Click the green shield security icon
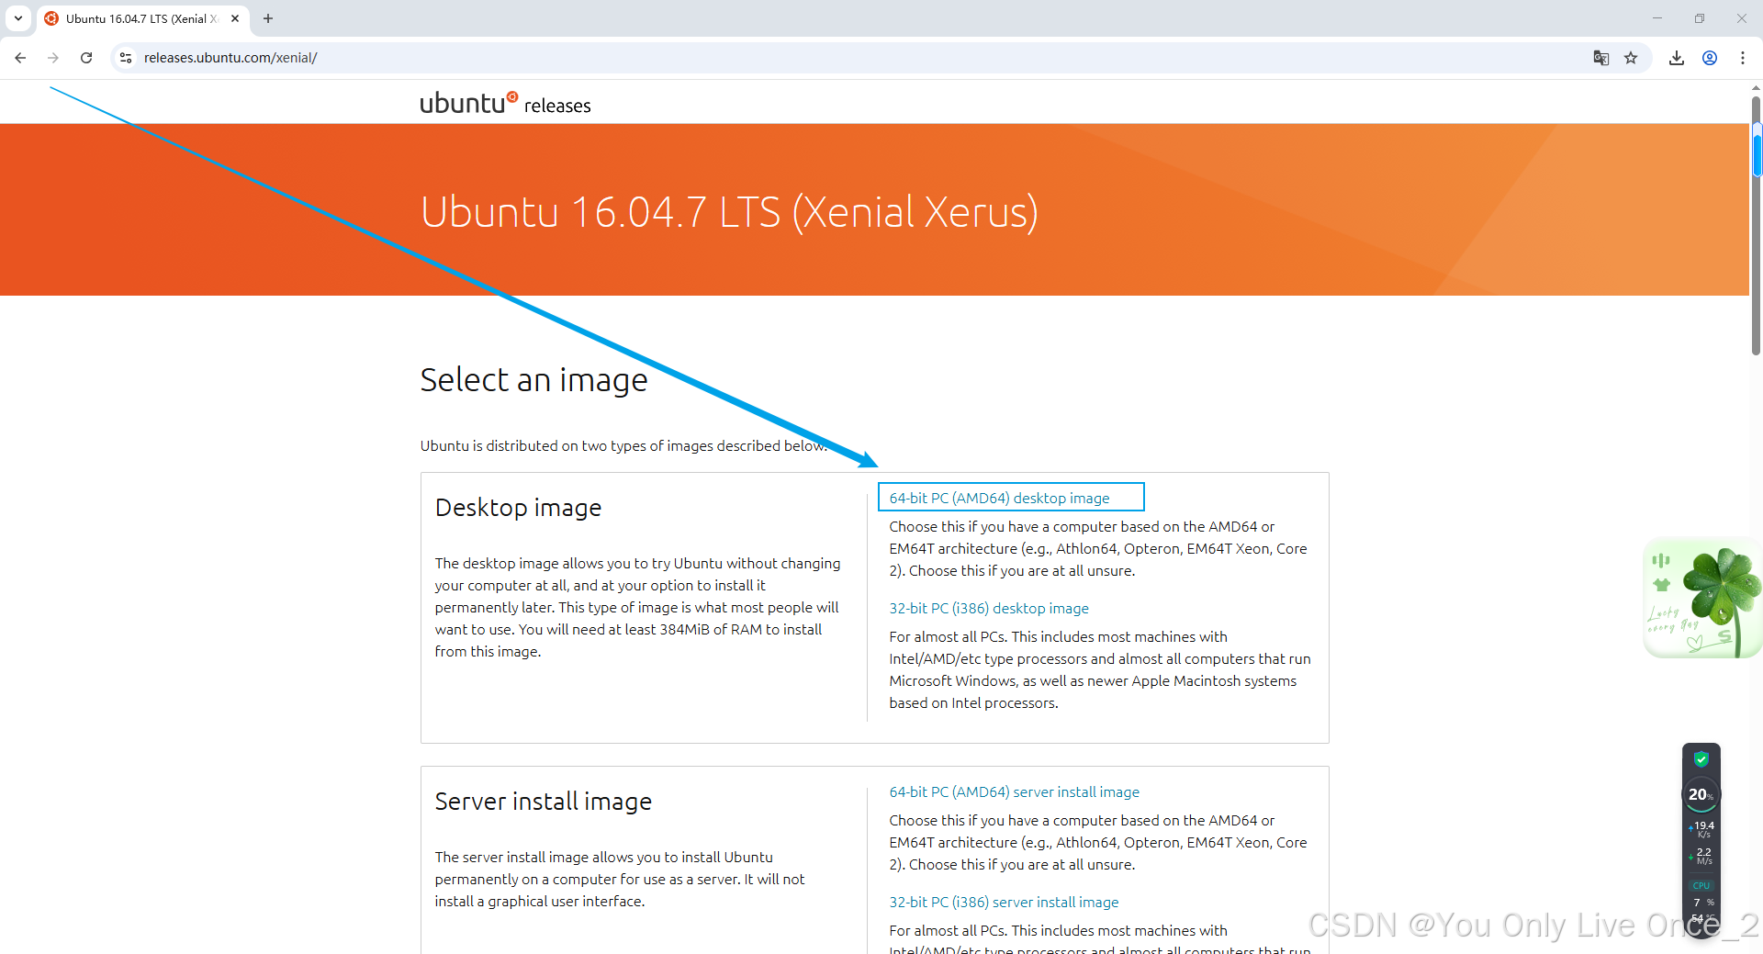 pos(1701,759)
